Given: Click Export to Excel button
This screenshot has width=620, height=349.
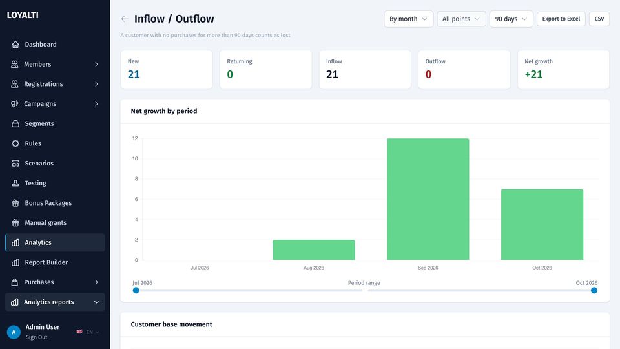Looking at the screenshot, I should [x=561, y=19].
